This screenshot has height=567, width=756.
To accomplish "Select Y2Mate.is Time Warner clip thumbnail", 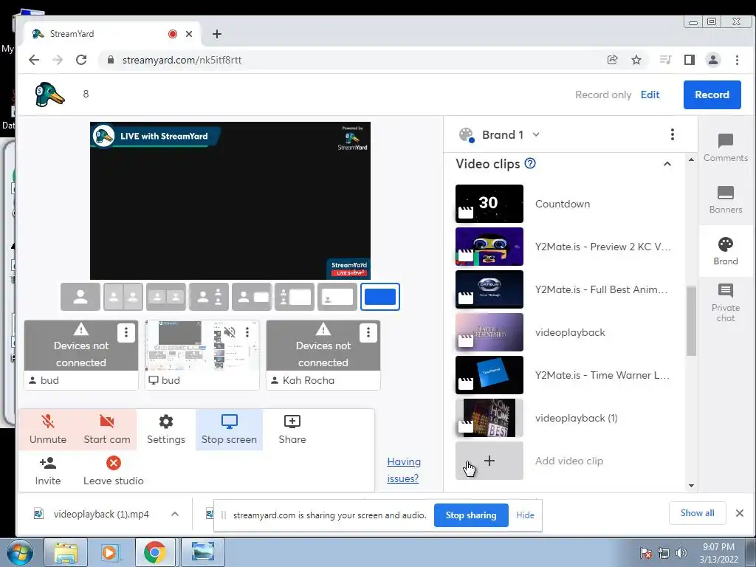I will [x=489, y=375].
